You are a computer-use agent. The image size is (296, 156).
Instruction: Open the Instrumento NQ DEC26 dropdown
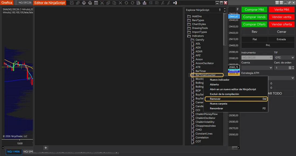click(257, 57)
